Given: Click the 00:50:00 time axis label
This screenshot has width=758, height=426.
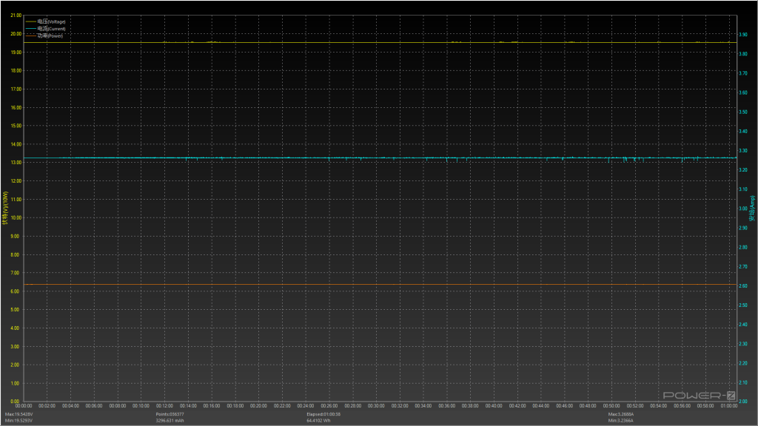Looking at the screenshot, I should (x=611, y=406).
